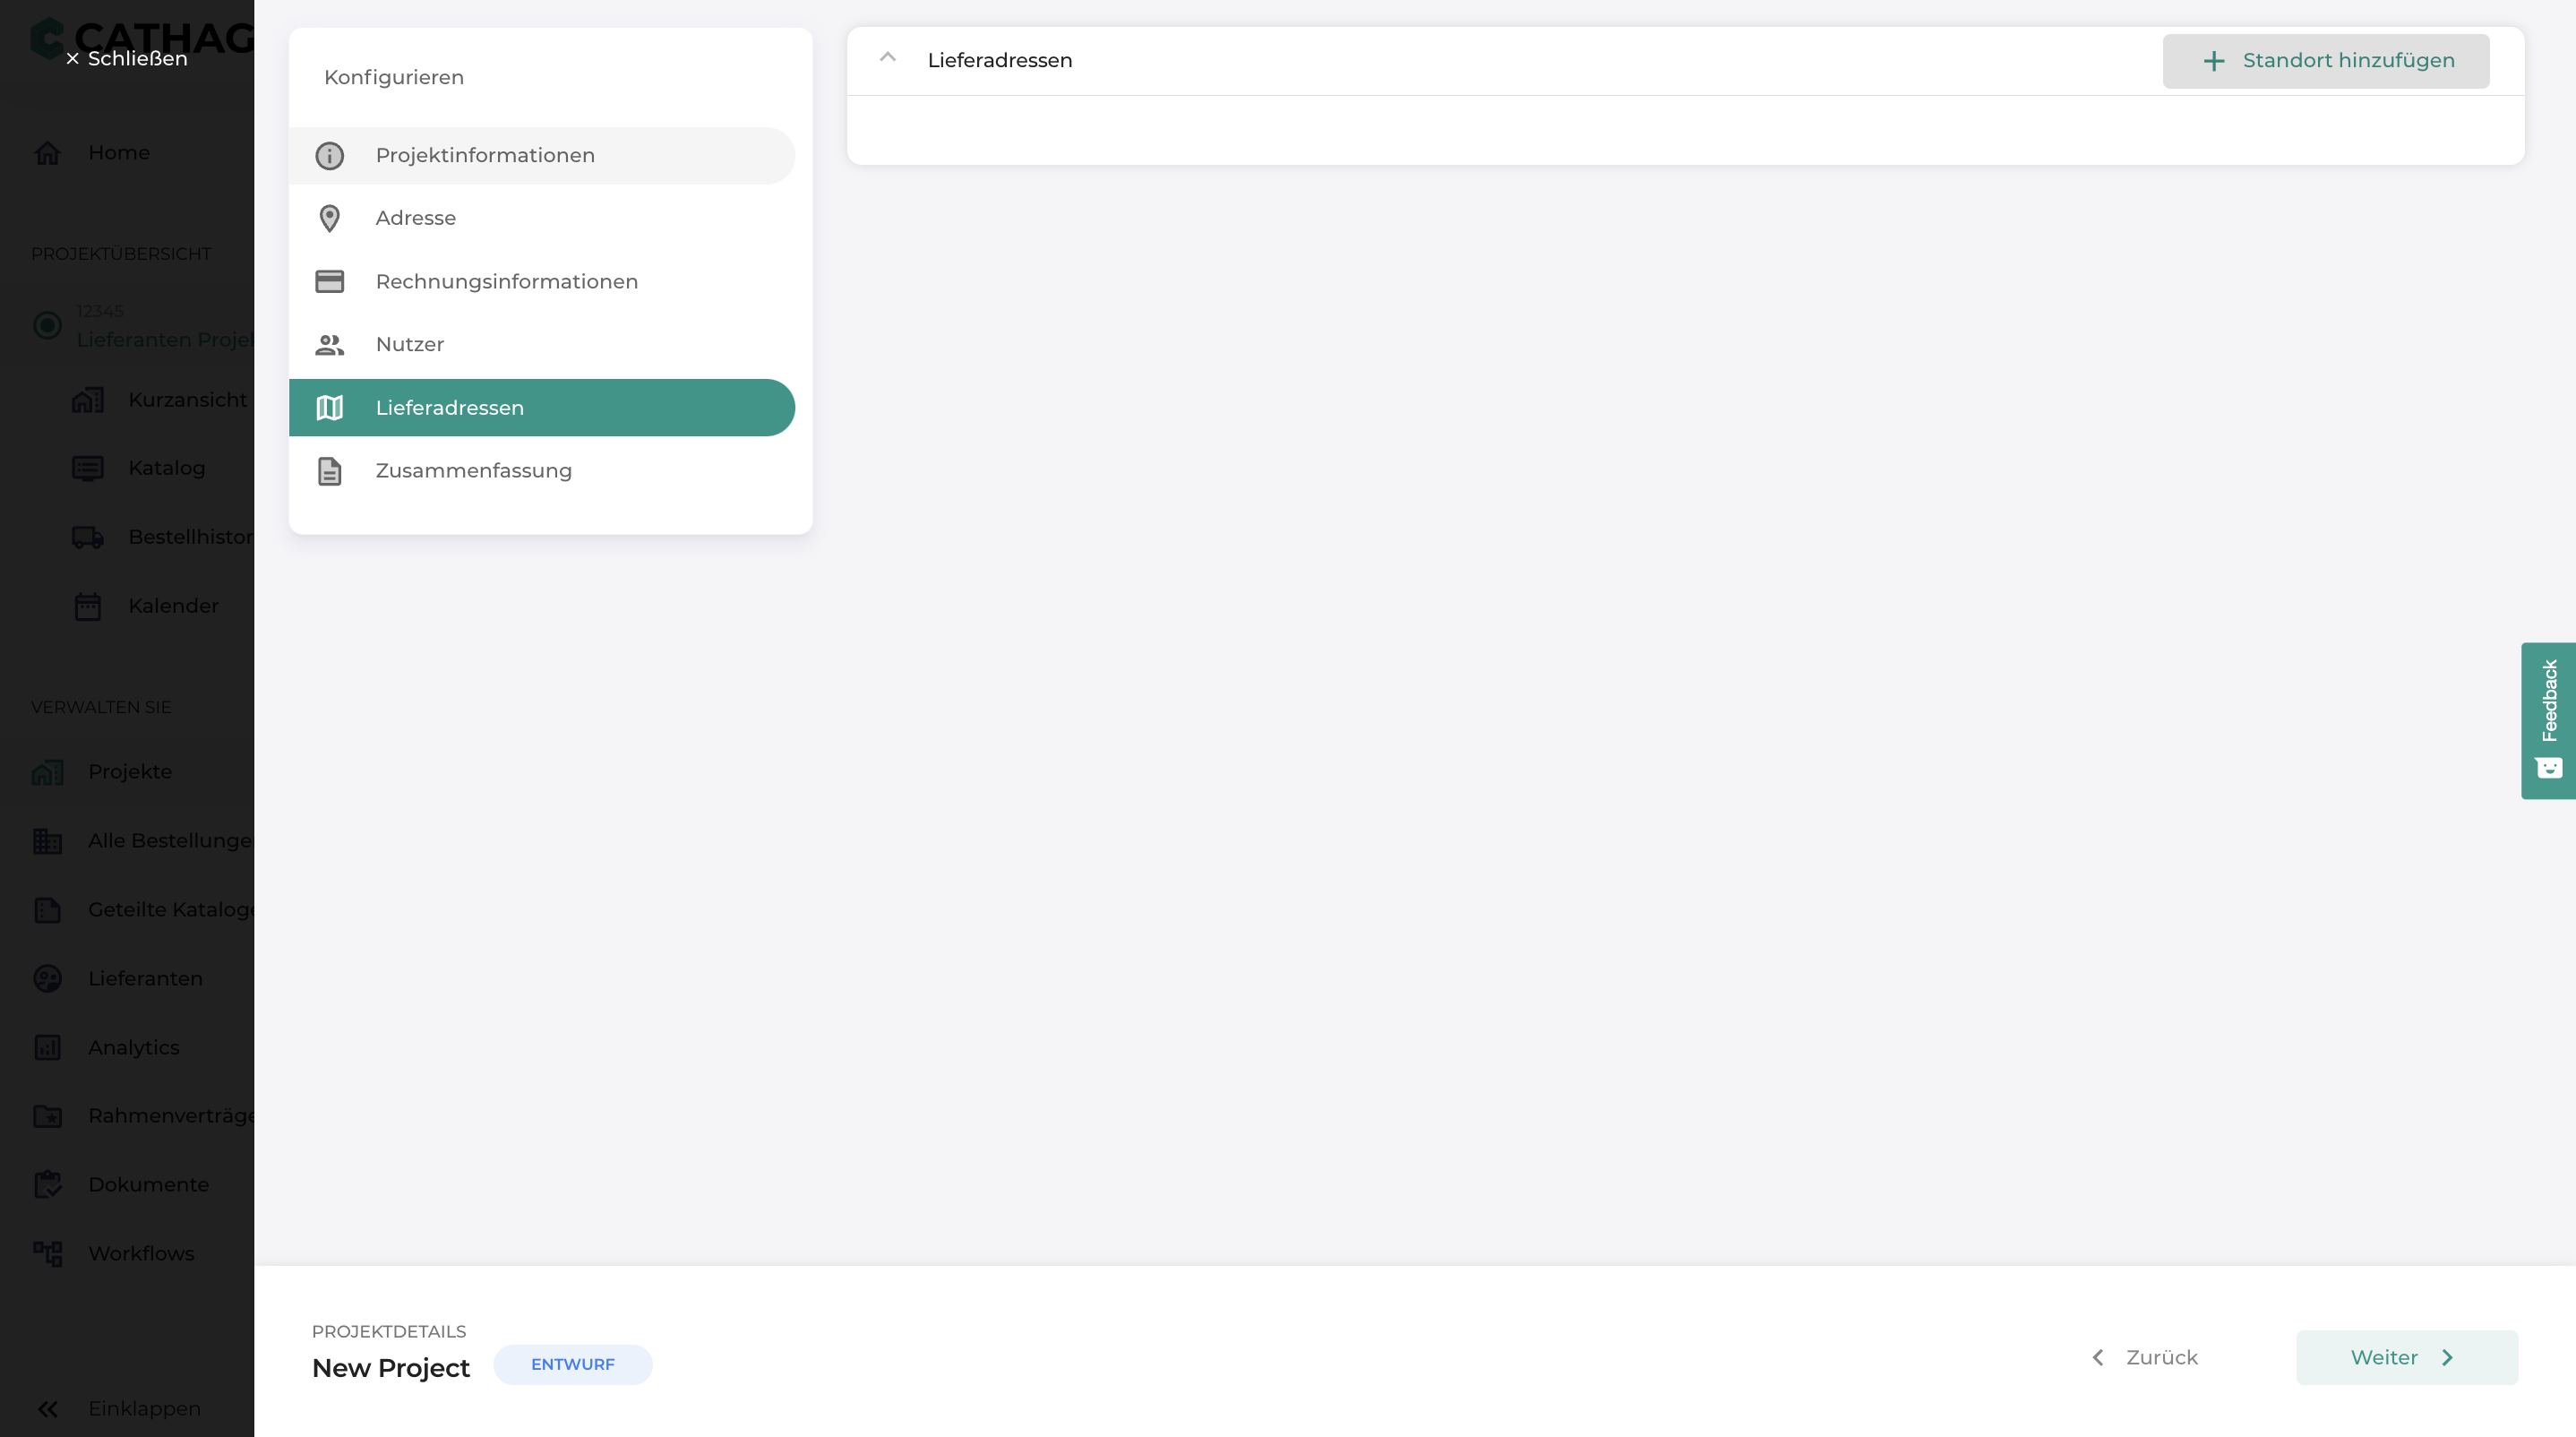Open the Projektinformationen step
The width and height of the screenshot is (2576, 1437).
(x=542, y=156)
